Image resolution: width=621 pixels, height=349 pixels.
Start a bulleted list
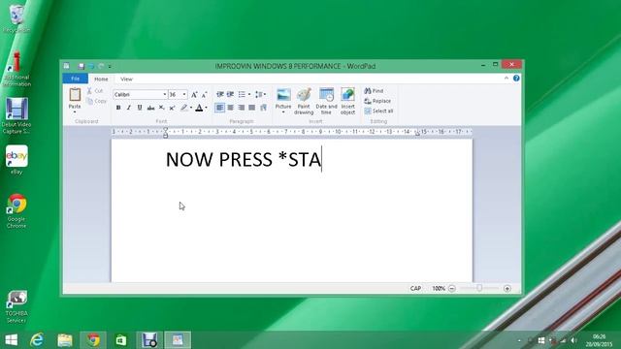coord(242,94)
